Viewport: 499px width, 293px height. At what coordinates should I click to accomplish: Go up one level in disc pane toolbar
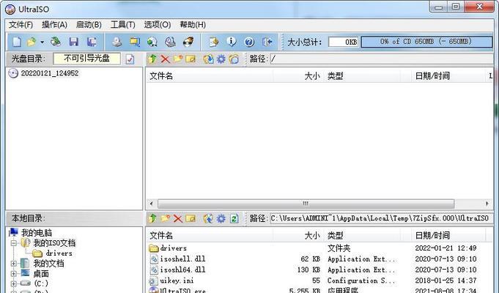pos(152,59)
